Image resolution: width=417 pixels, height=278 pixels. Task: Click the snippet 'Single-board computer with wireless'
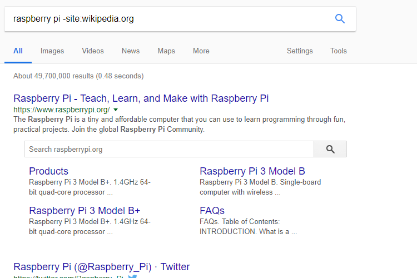click(260, 187)
